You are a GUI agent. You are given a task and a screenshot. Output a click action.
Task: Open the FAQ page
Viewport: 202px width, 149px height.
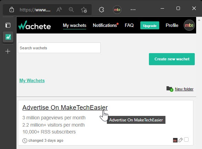pyautogui.click(x=129, y=25)
